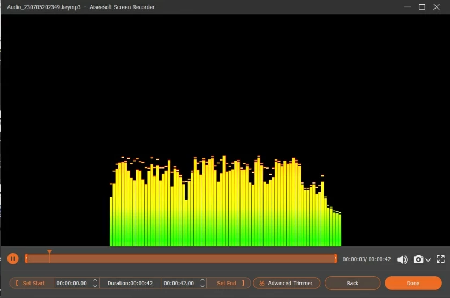Close the Screen Recorder window

click(x=436, y=7)
